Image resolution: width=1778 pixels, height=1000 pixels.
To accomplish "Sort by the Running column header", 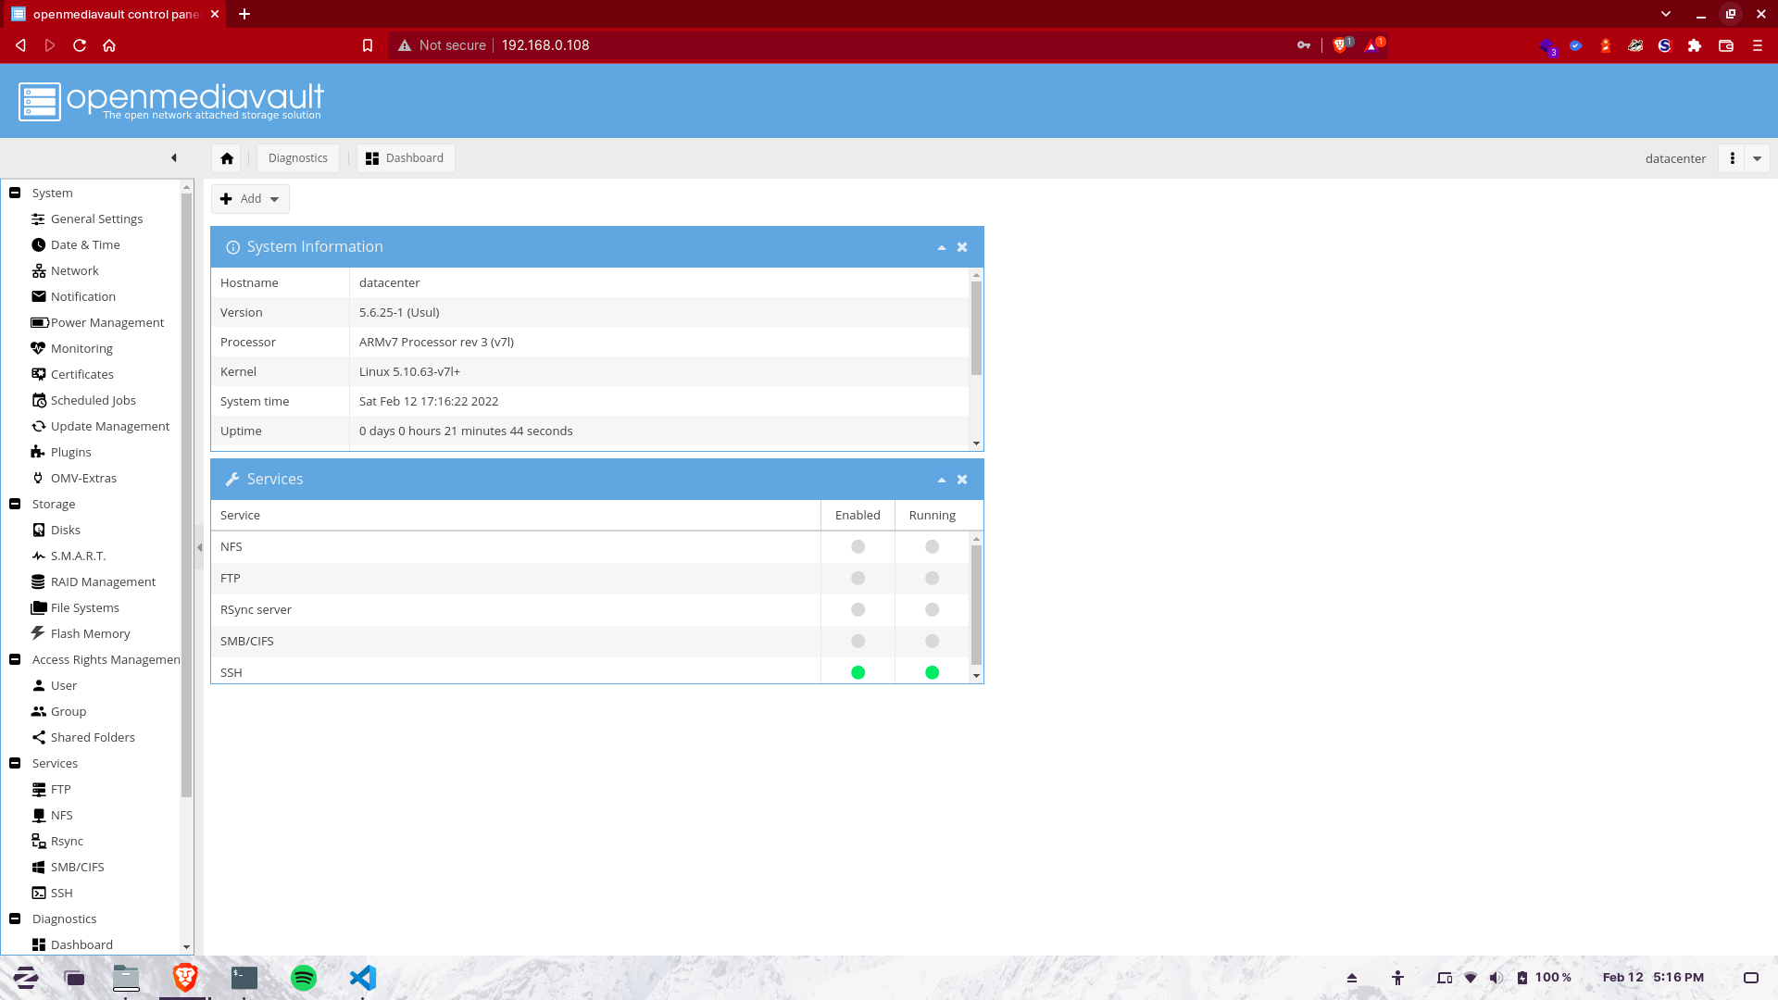I will tap(932, 516).
